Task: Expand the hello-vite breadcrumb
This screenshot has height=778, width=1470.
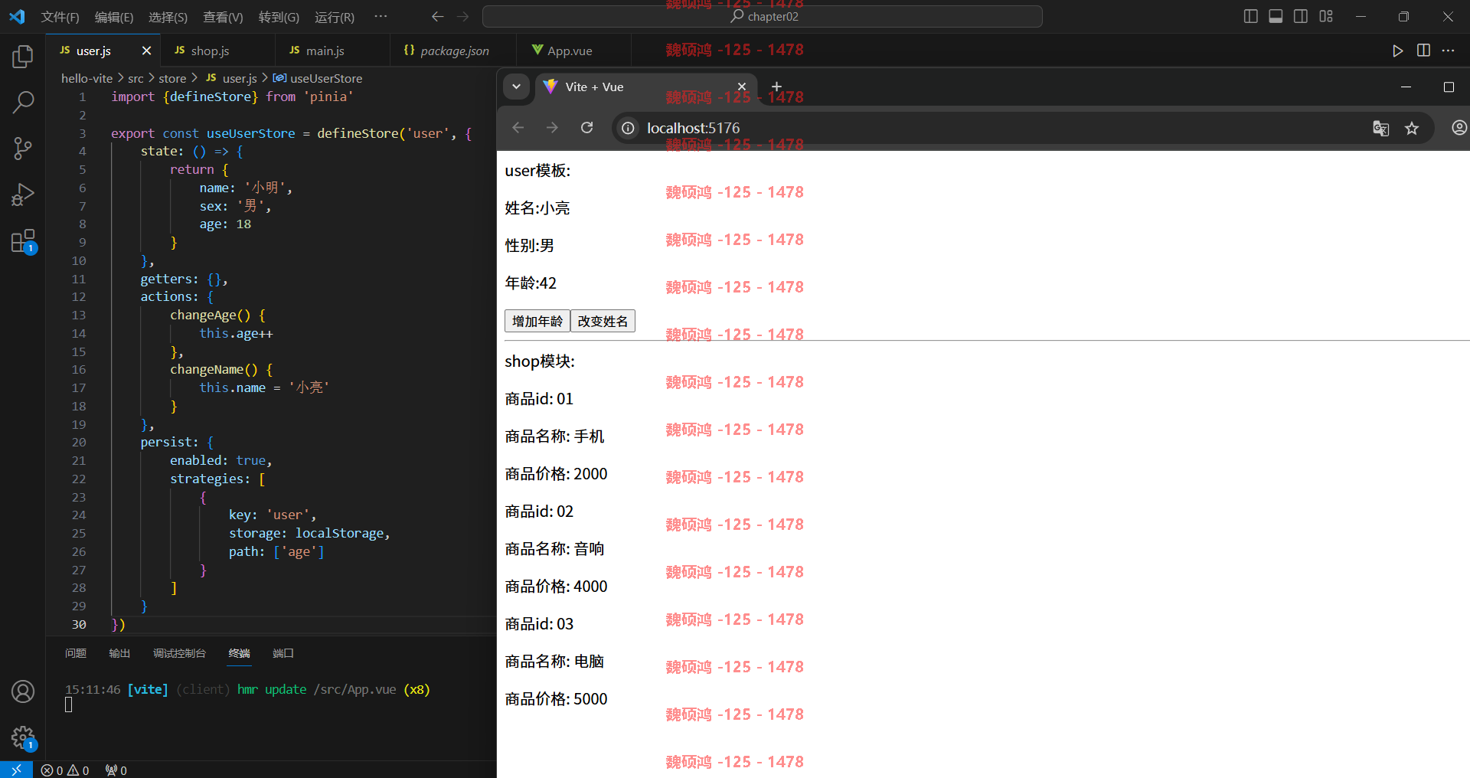Action: [x=87, y=78]
